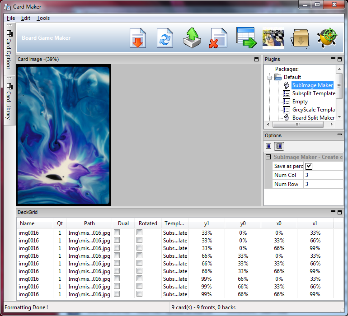
Task: Click the red down-arrow import page icon
Action: pyautogui.click(x=138, y=38)
